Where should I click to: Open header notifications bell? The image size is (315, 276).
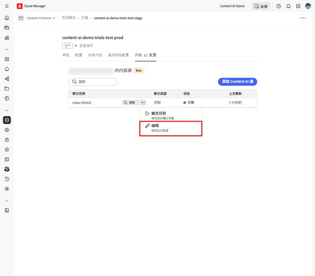click(x=288, y=6)
